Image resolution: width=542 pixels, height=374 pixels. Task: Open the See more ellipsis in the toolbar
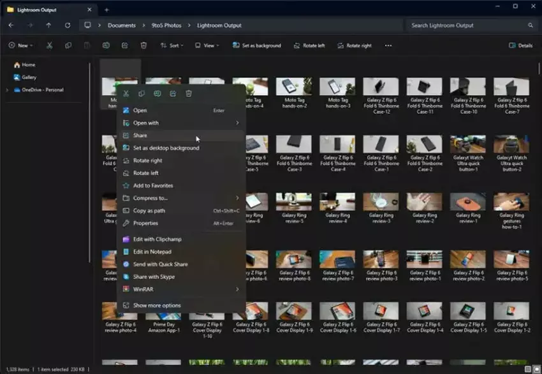point(388,46)
